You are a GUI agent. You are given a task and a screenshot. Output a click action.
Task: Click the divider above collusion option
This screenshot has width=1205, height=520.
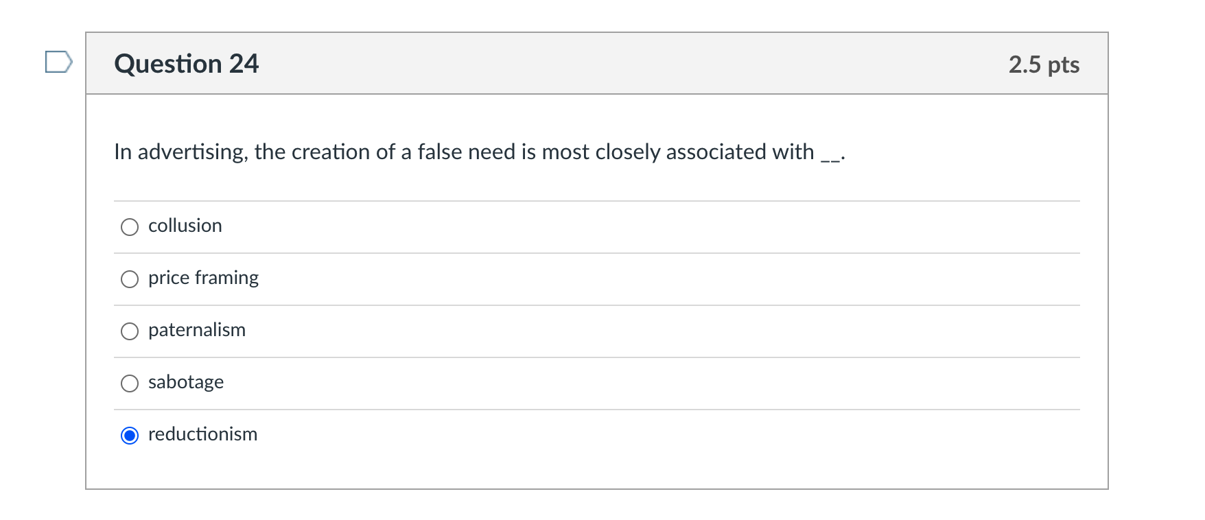coord(597,201)
